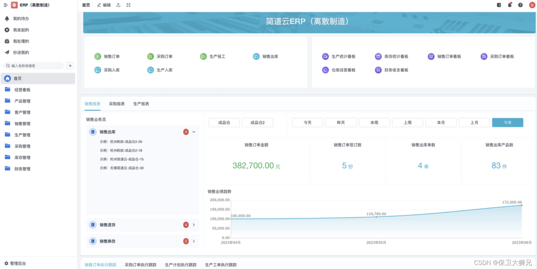Expand the 销售管理 folder
537x269 pixels.
click(x=38, y=123)
